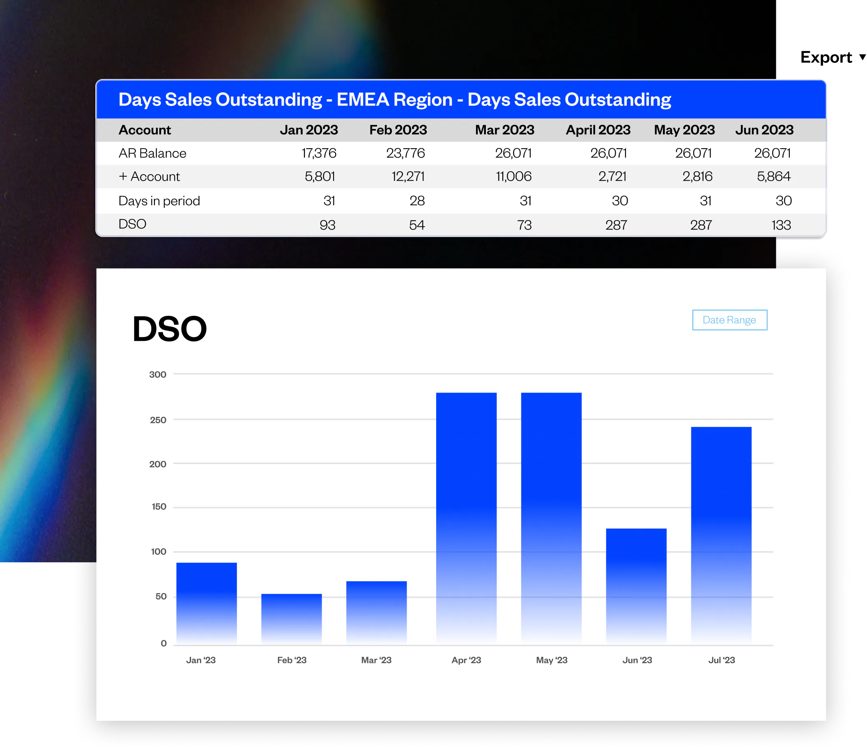Click Account value 12,271
Screen dimensions: 867x752
pos(408,177)
